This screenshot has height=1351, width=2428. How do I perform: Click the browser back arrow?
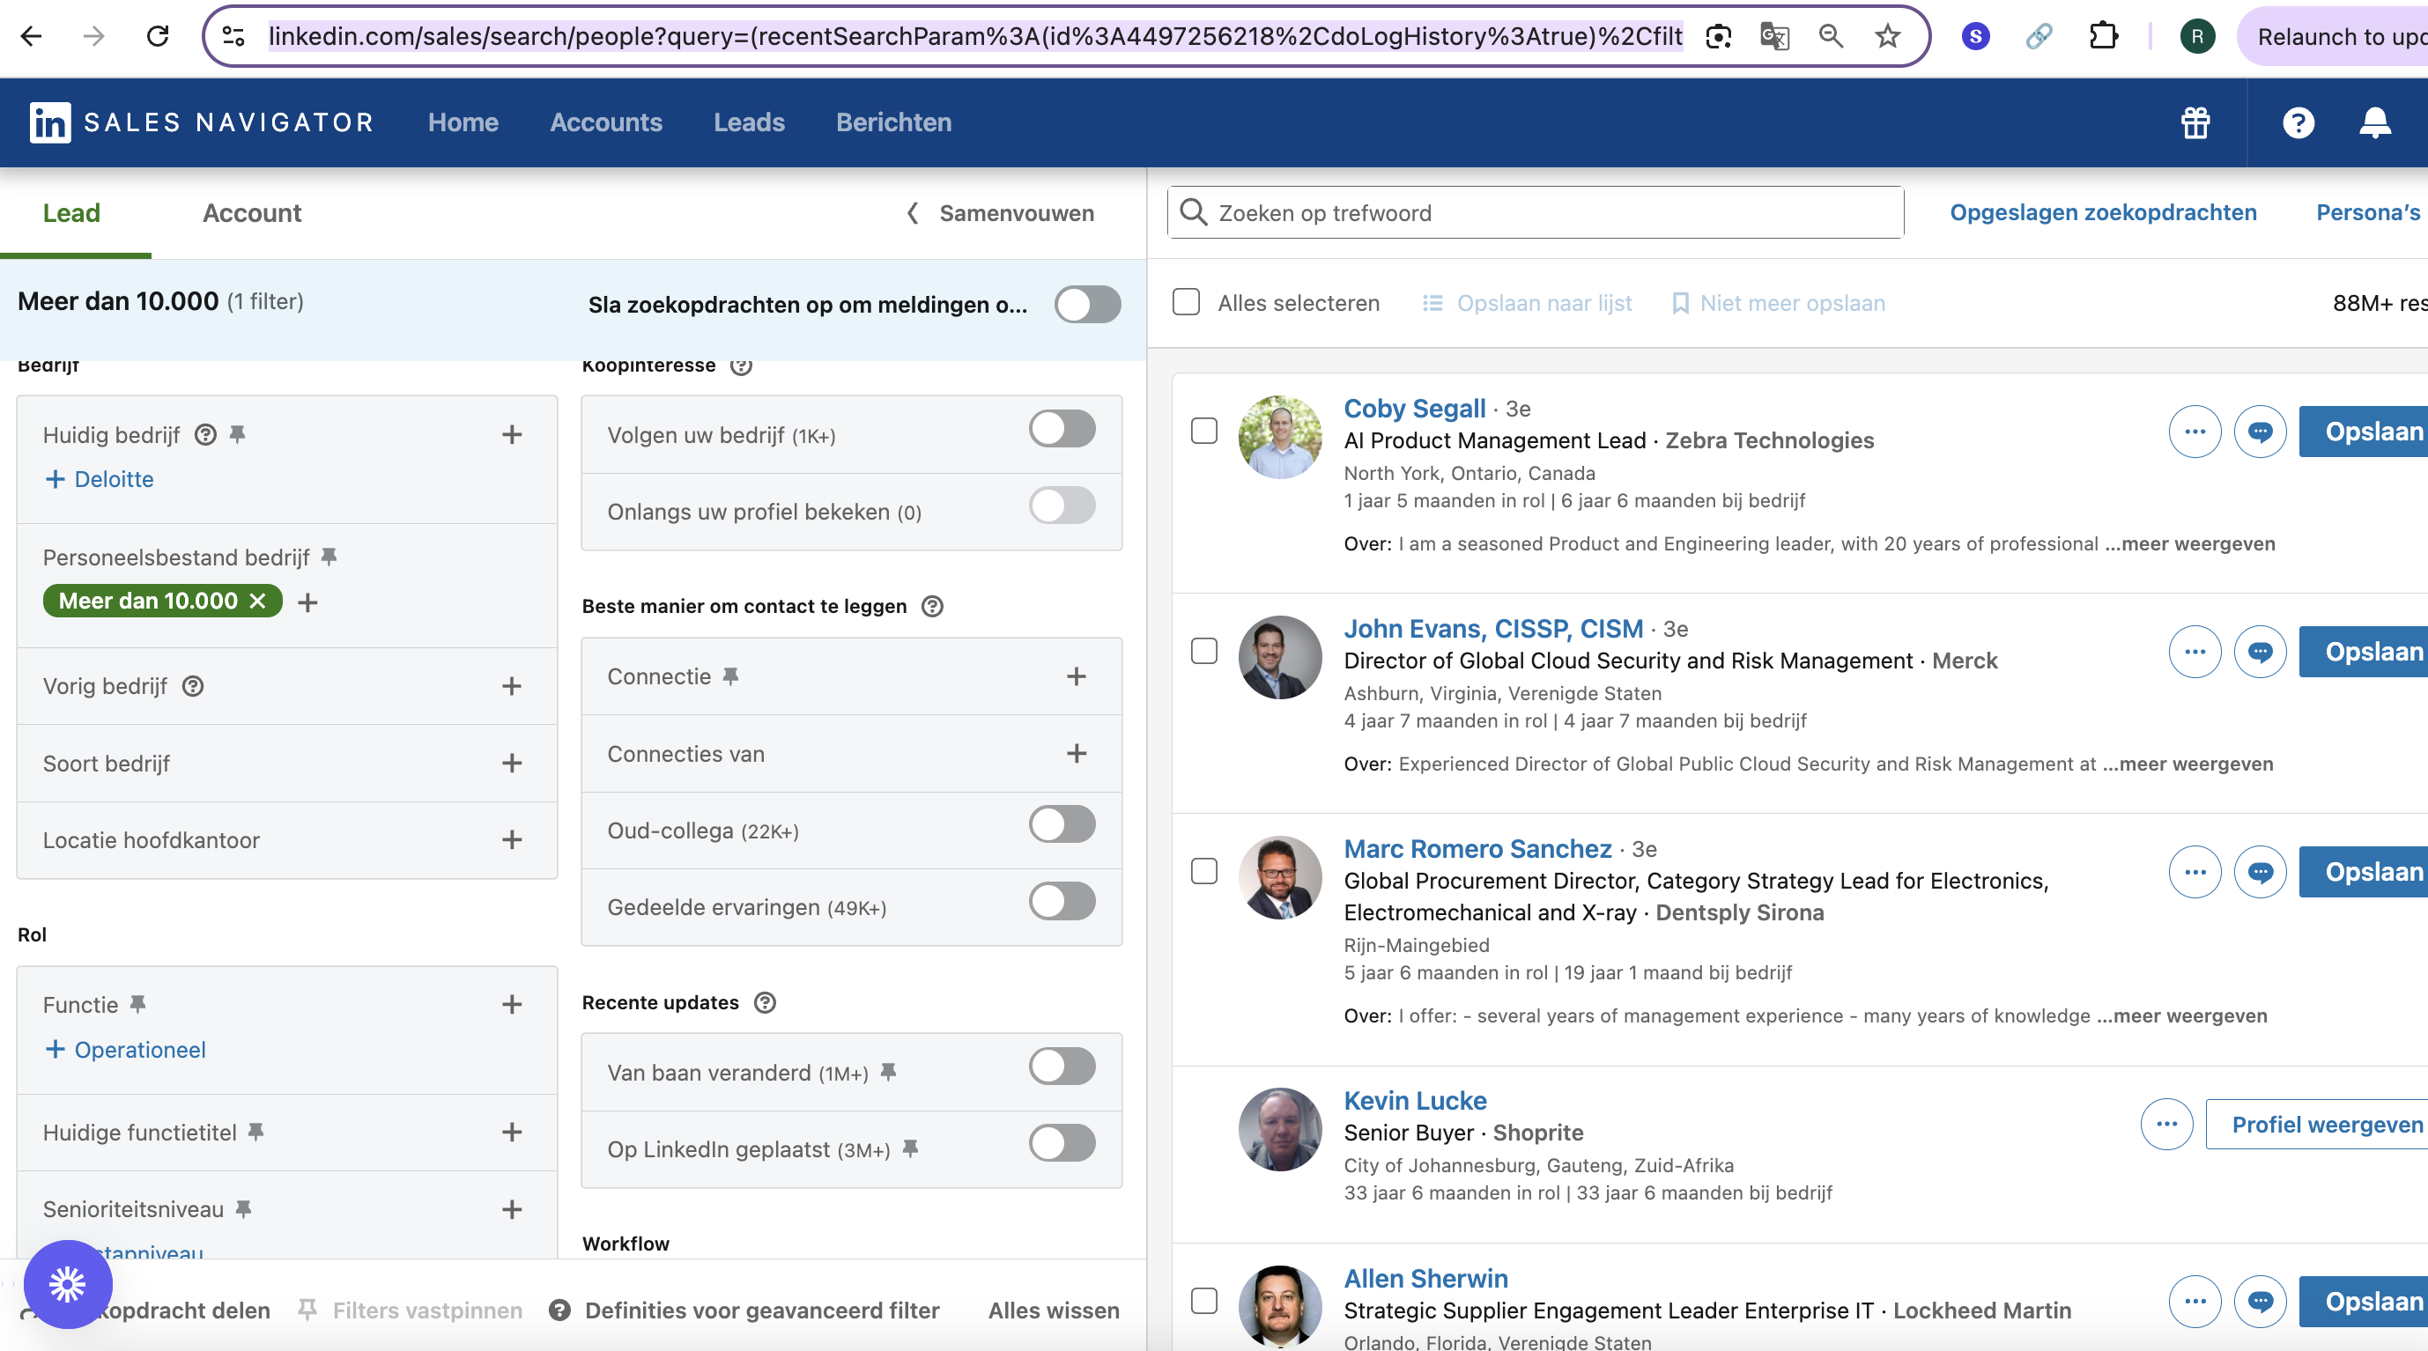point(31,37)
